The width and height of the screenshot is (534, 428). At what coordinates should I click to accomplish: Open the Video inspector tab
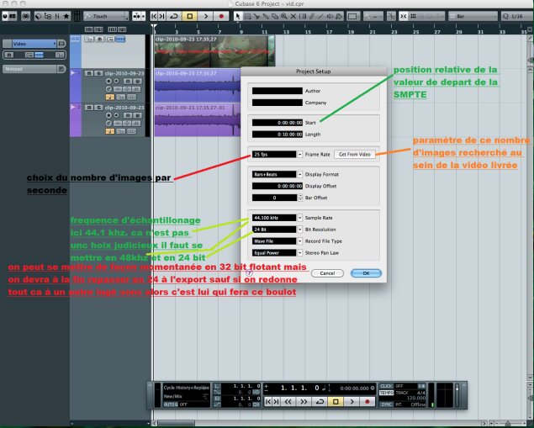tap(34, 44)
